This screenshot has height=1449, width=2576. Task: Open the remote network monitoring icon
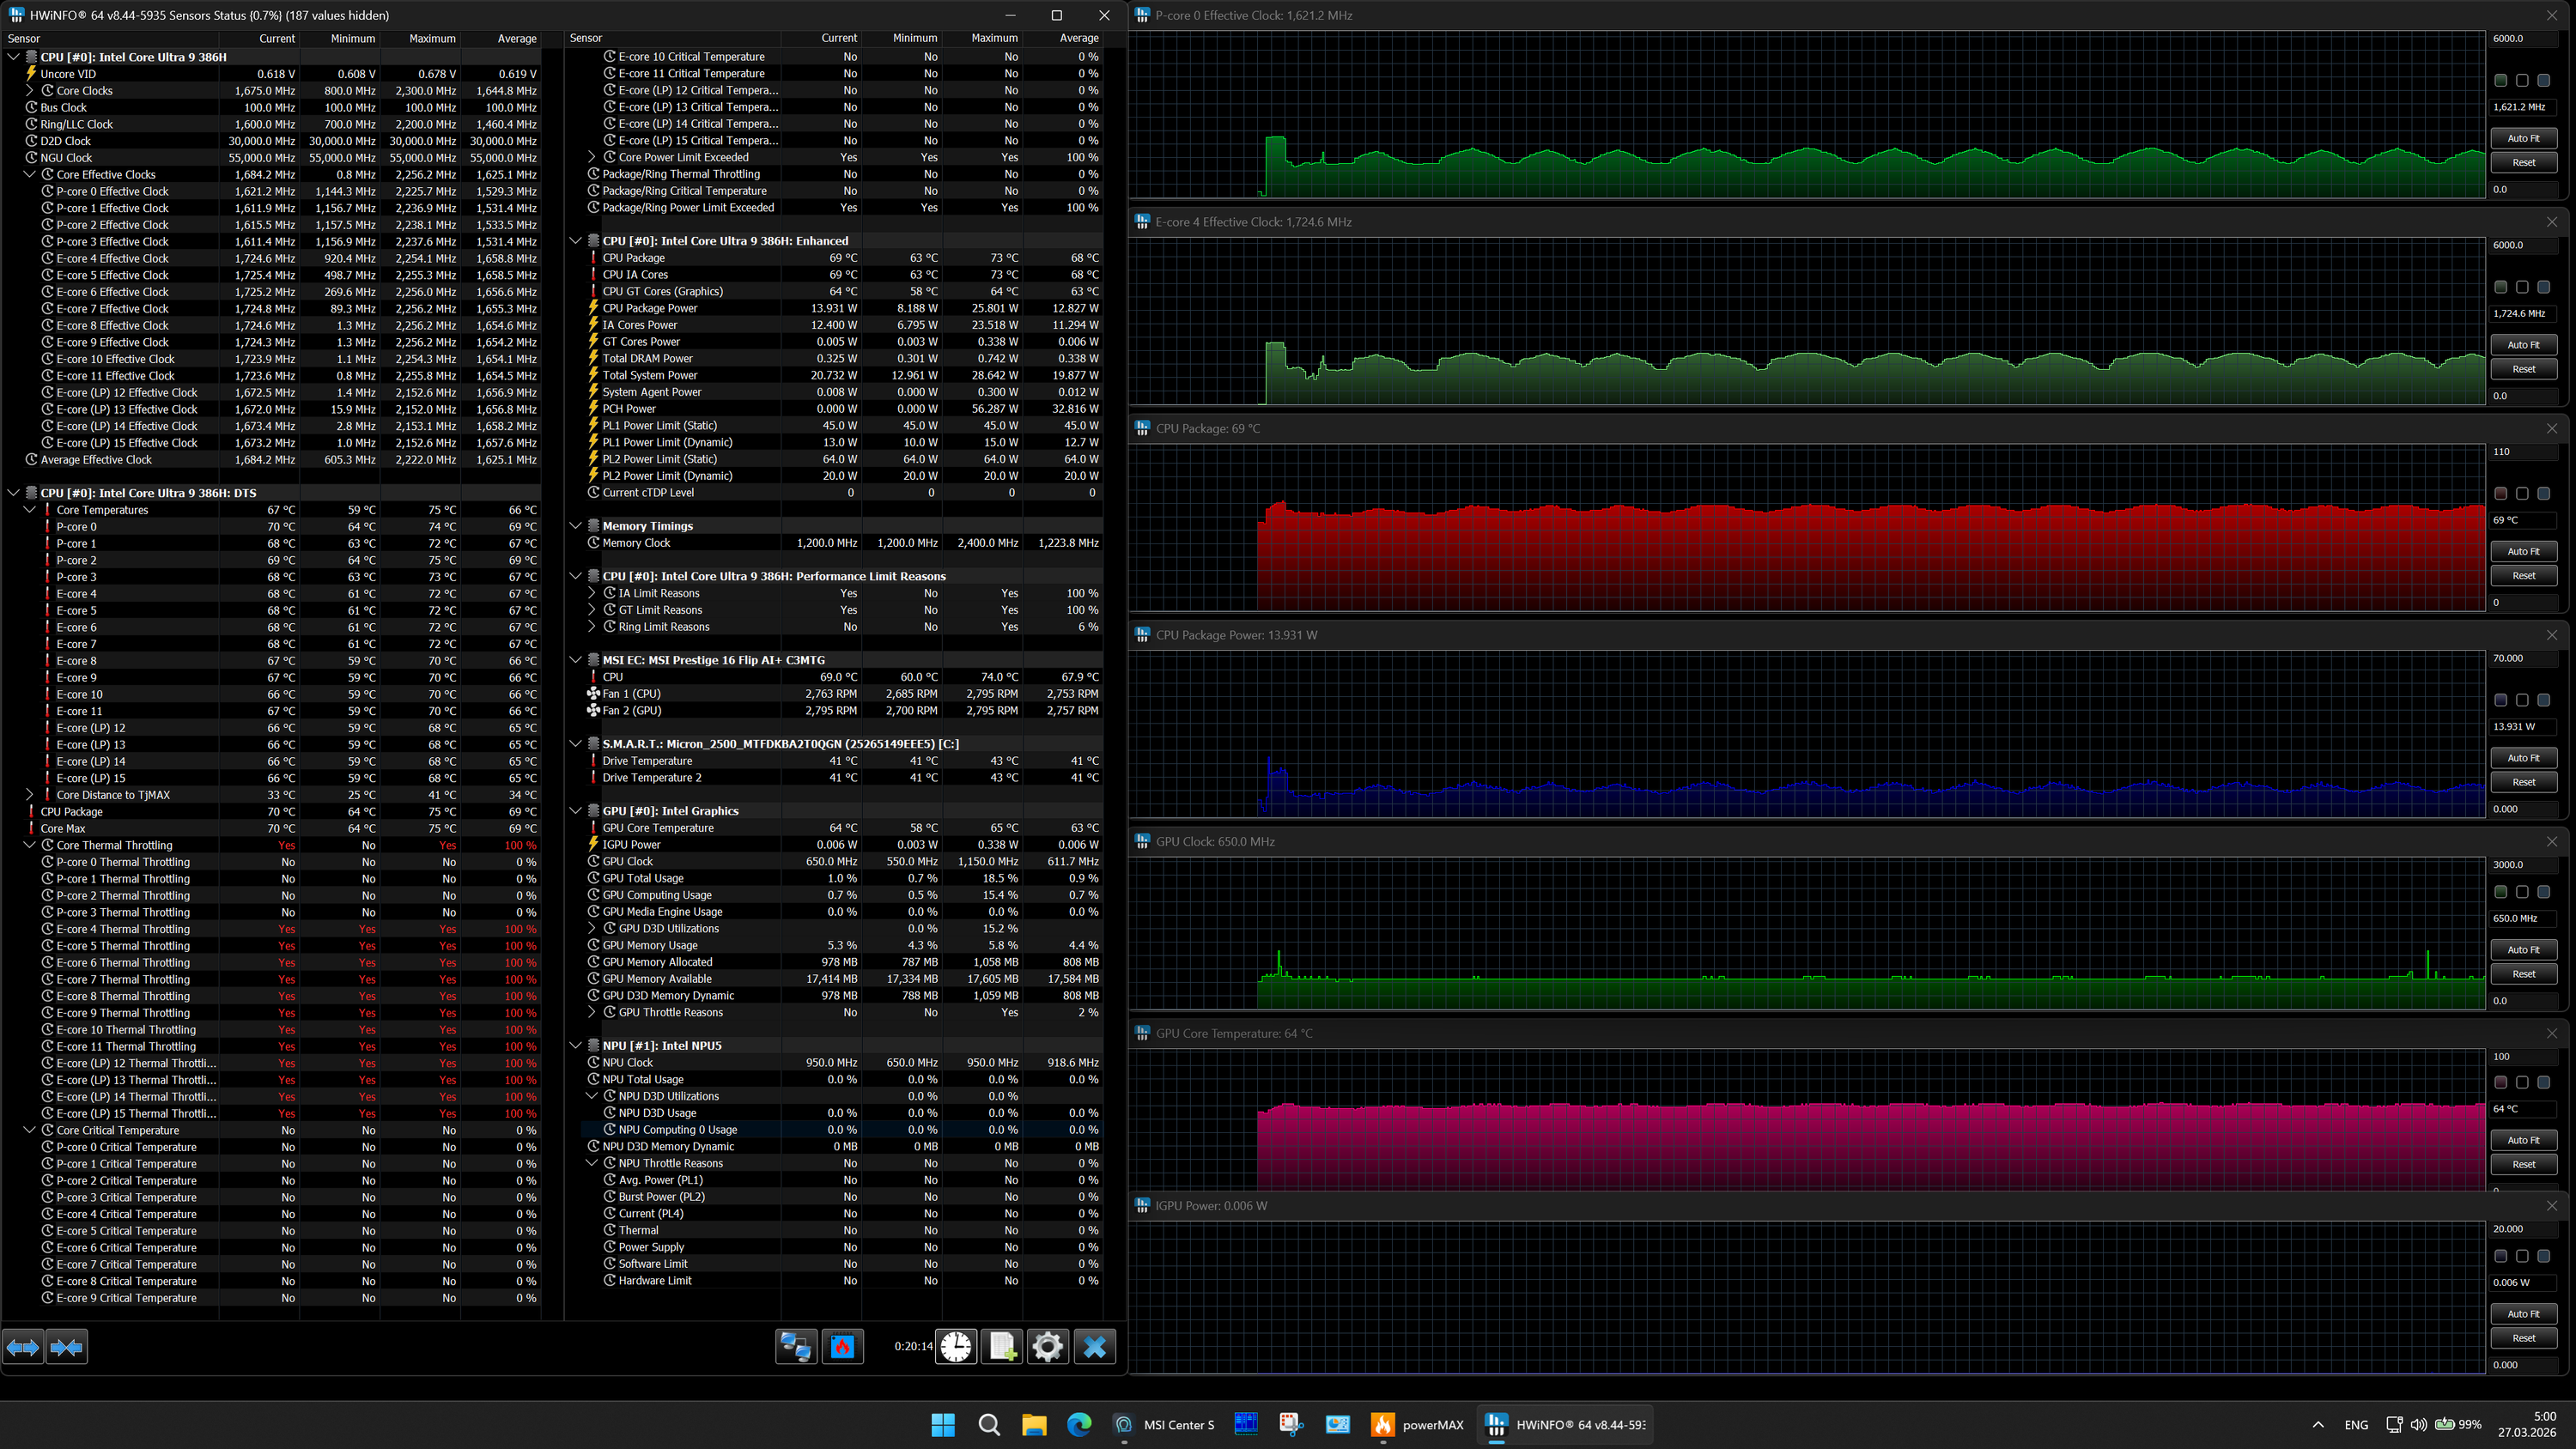point(796,1347)
